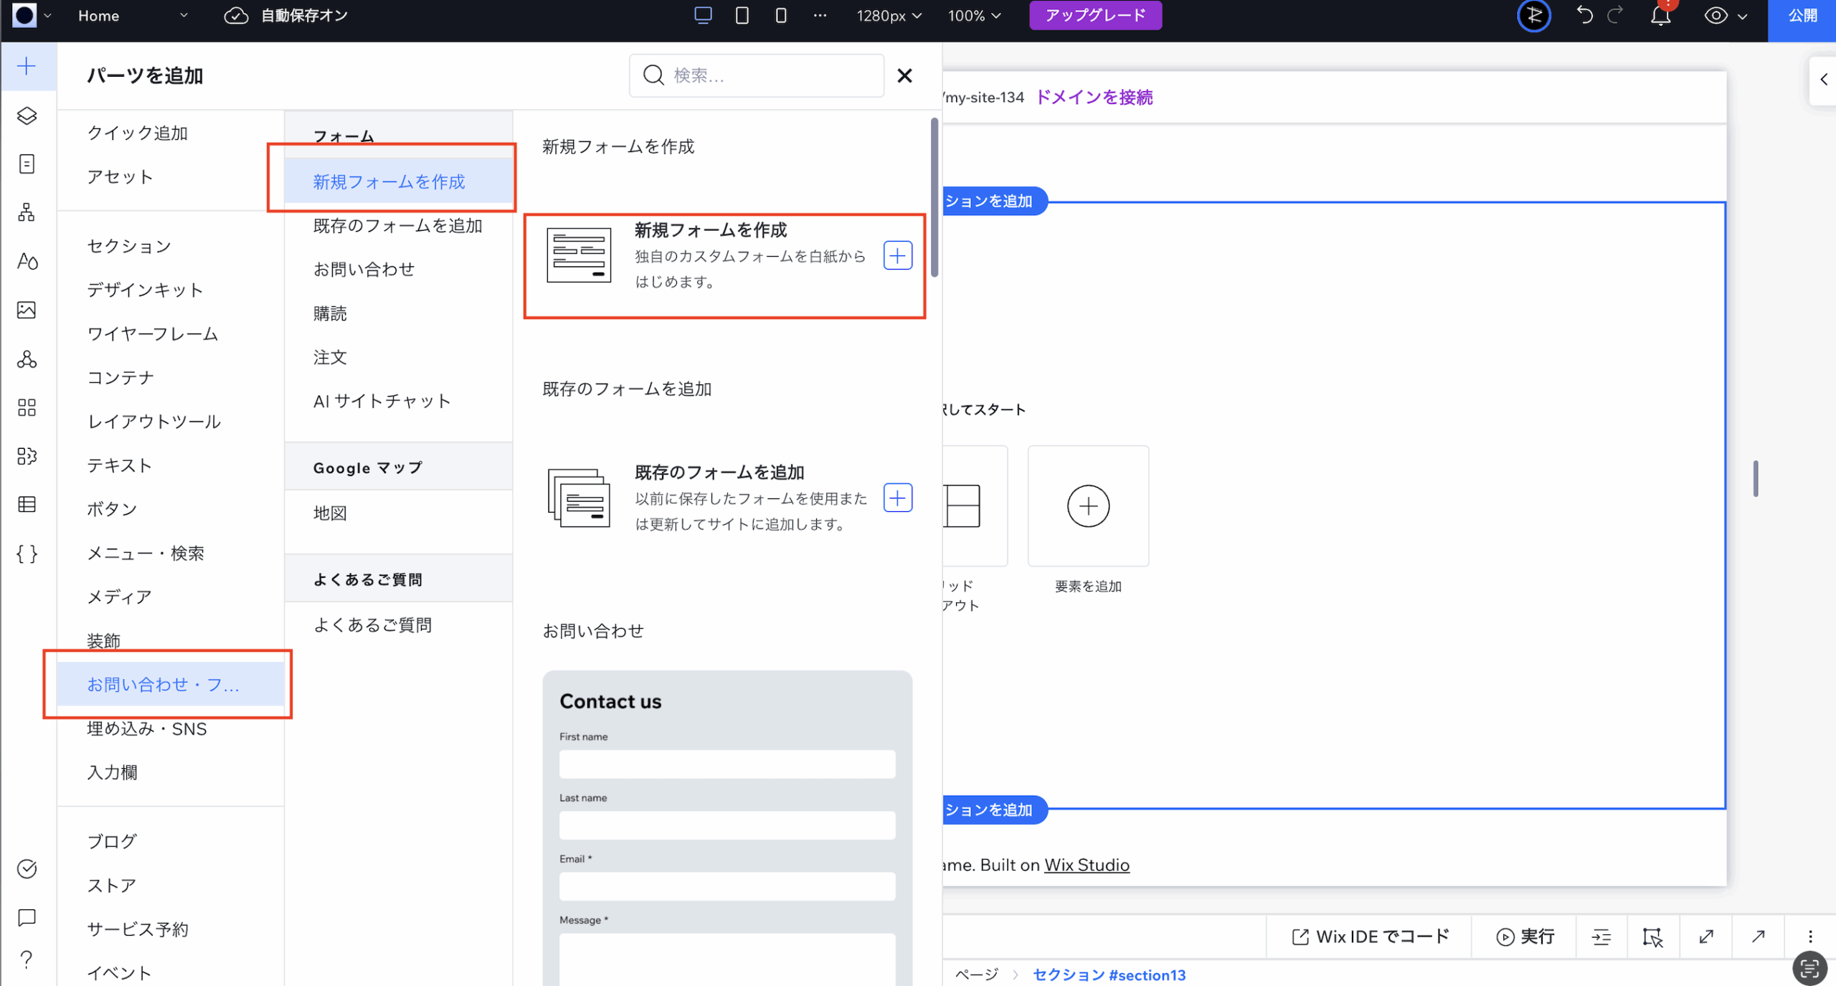
Task: Click the Layers icon in left sidebar
Action: click(27, 115)
